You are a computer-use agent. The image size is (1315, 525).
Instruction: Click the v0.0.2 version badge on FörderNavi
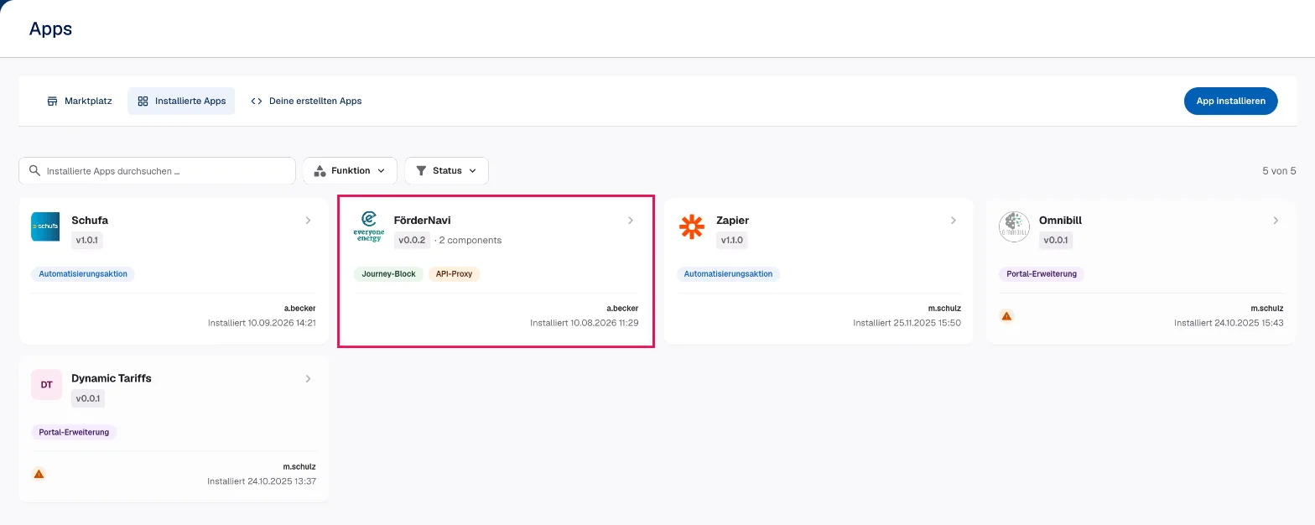(412, 241)
